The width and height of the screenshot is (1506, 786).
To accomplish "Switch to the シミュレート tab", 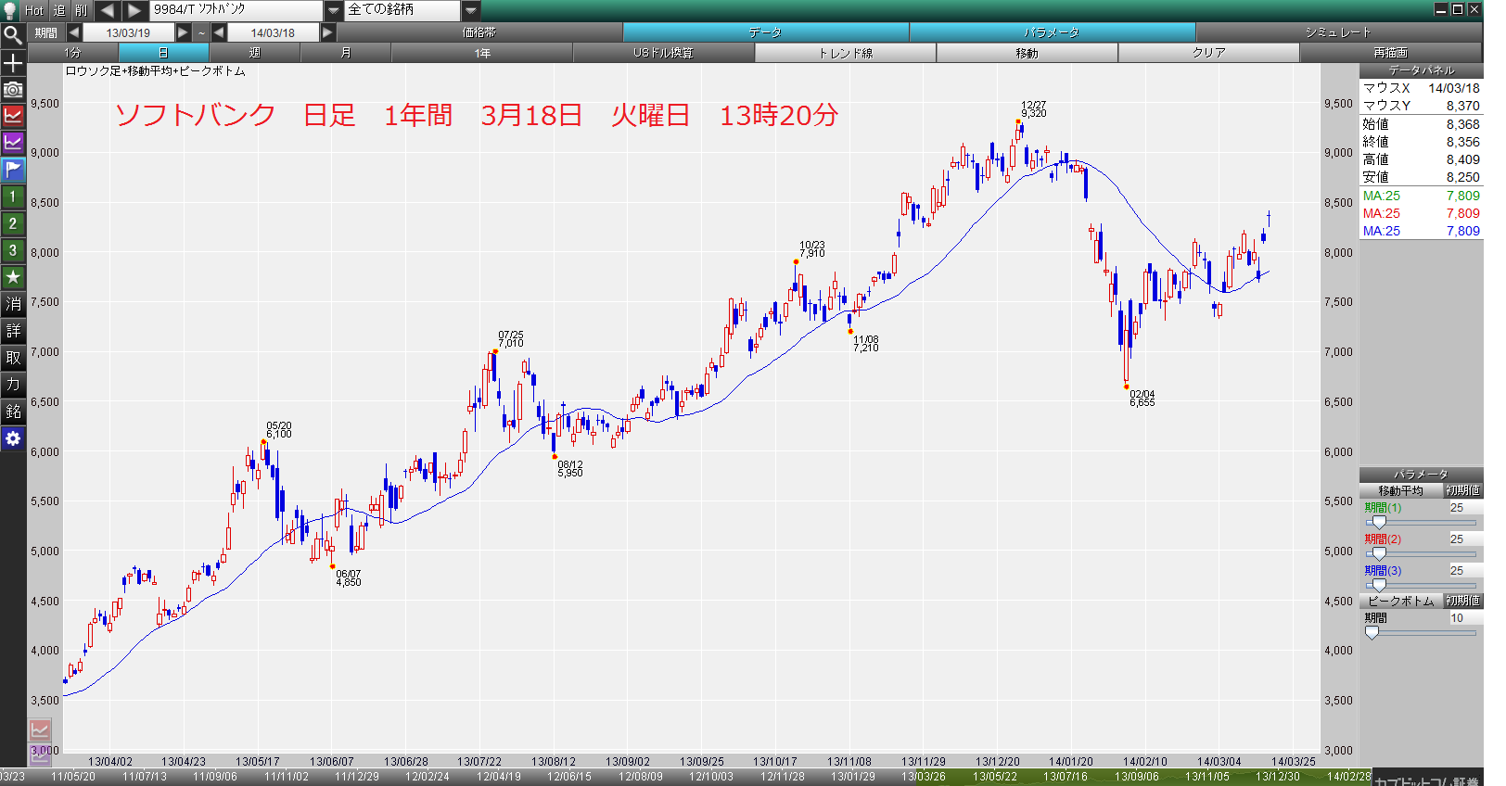I will tap(1338, 32).
